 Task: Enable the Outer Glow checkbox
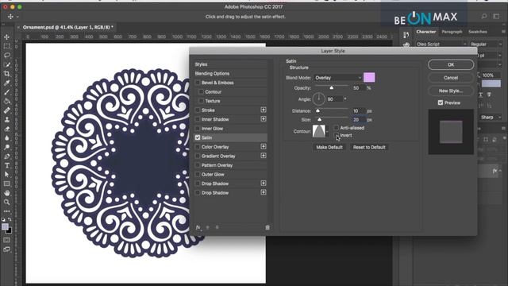tap(198, 174)
